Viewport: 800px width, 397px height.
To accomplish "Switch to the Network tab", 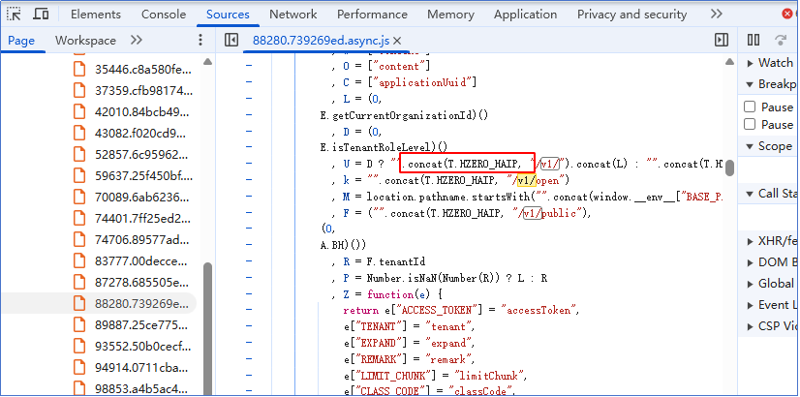I will [x=292, y=15].
